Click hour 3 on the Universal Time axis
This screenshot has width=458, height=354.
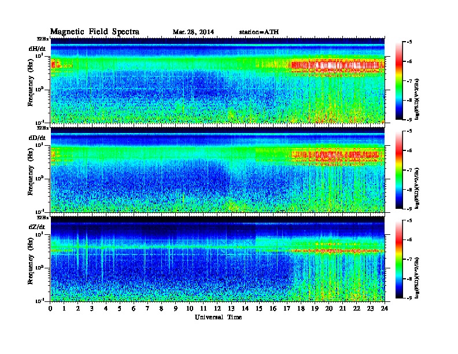coord(93,308)
